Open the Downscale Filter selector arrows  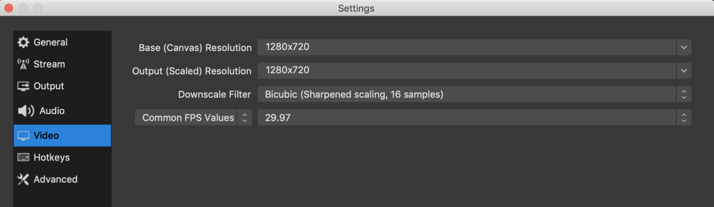point(684,94)
